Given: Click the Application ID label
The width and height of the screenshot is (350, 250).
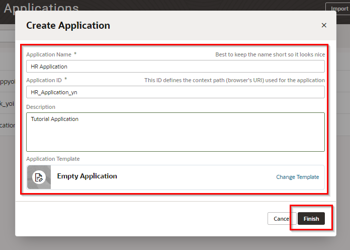Looking at the screenshot, I should (x=44, y=80).
